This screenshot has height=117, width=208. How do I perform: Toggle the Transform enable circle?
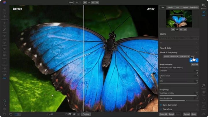[161, 109]
